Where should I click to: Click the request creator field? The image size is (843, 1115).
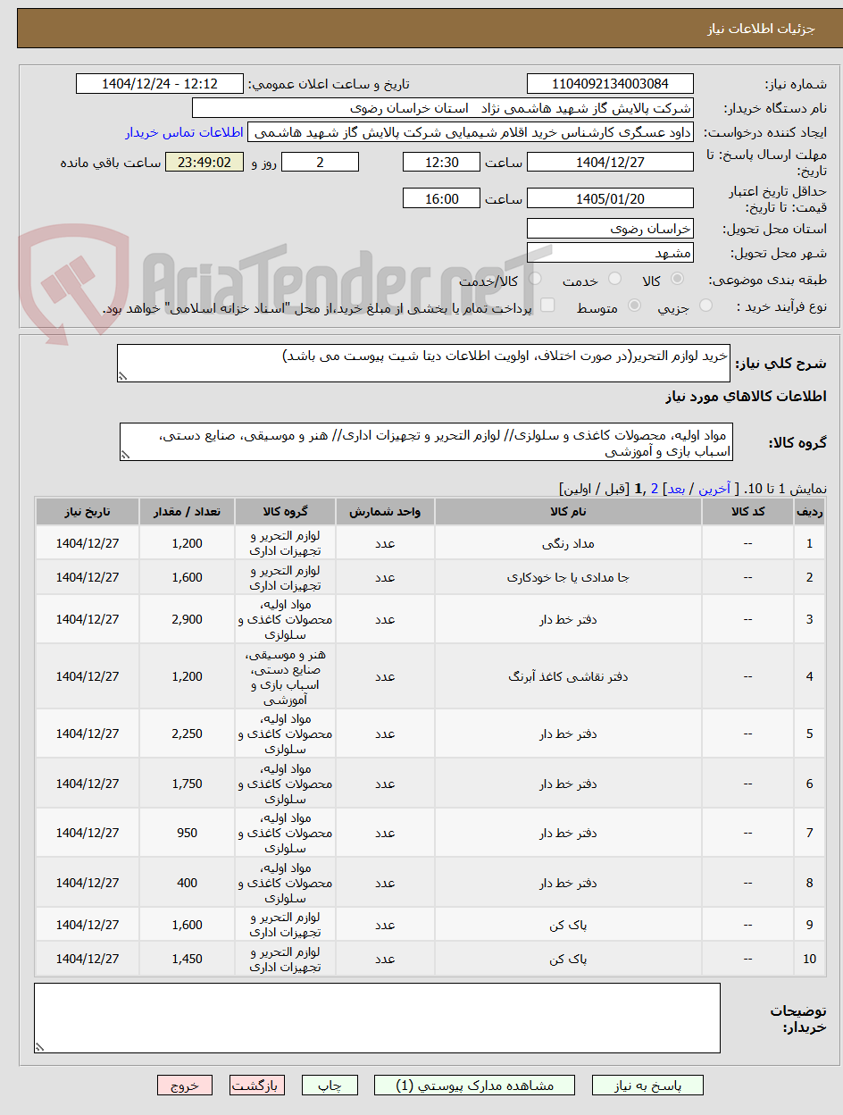pyautogui.click(x=471, y=132)
